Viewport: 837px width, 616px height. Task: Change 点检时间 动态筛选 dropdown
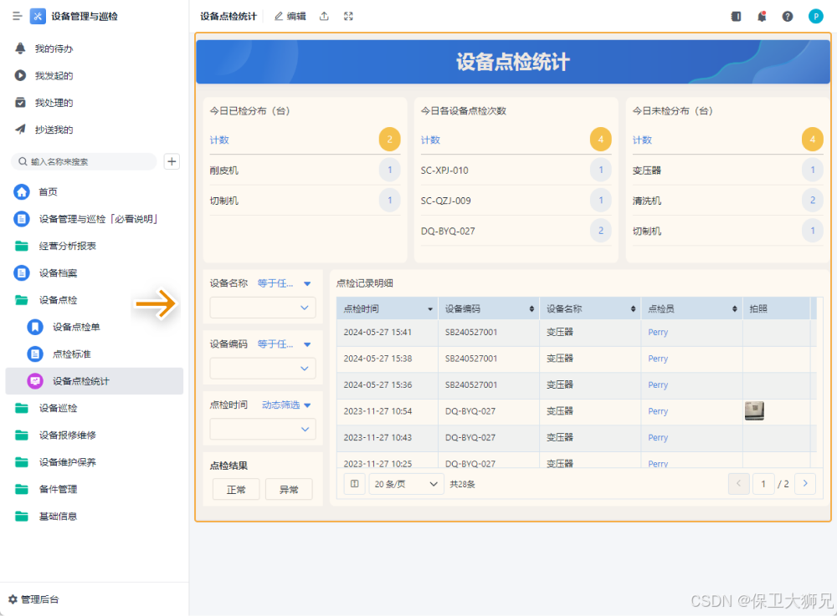pos(286,405)
